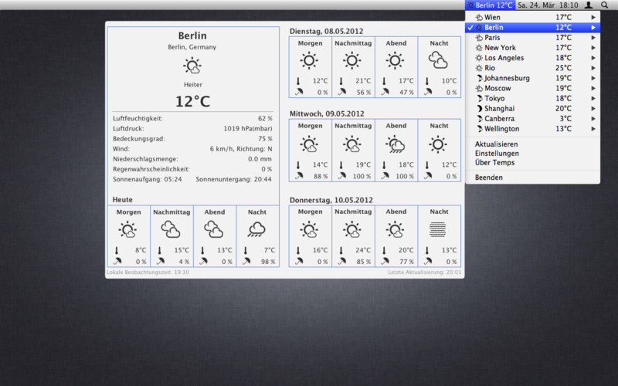The height and width of the screenshot is (386, 618).
Task: Click Dienstag Nacht cloudy icon
Action: tap(439, 60)
